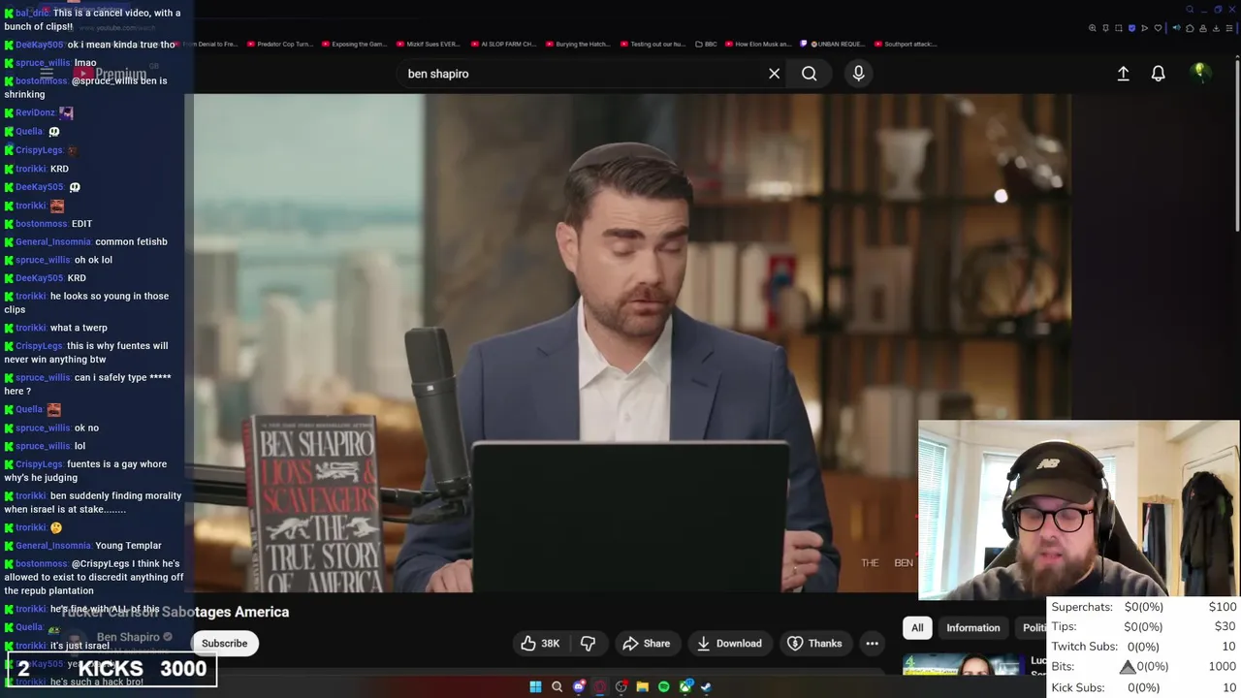Viewport: 1241px width, 698px height.
Task: Open the send/flow arrow icon
Action: click(1144, 28)
